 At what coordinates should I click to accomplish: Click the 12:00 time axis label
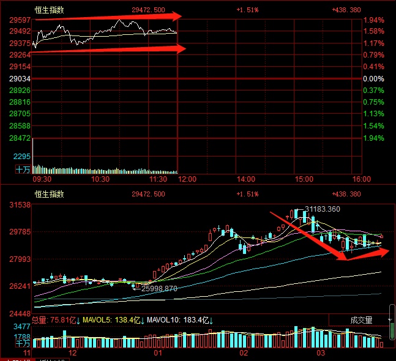coord(187,179)
